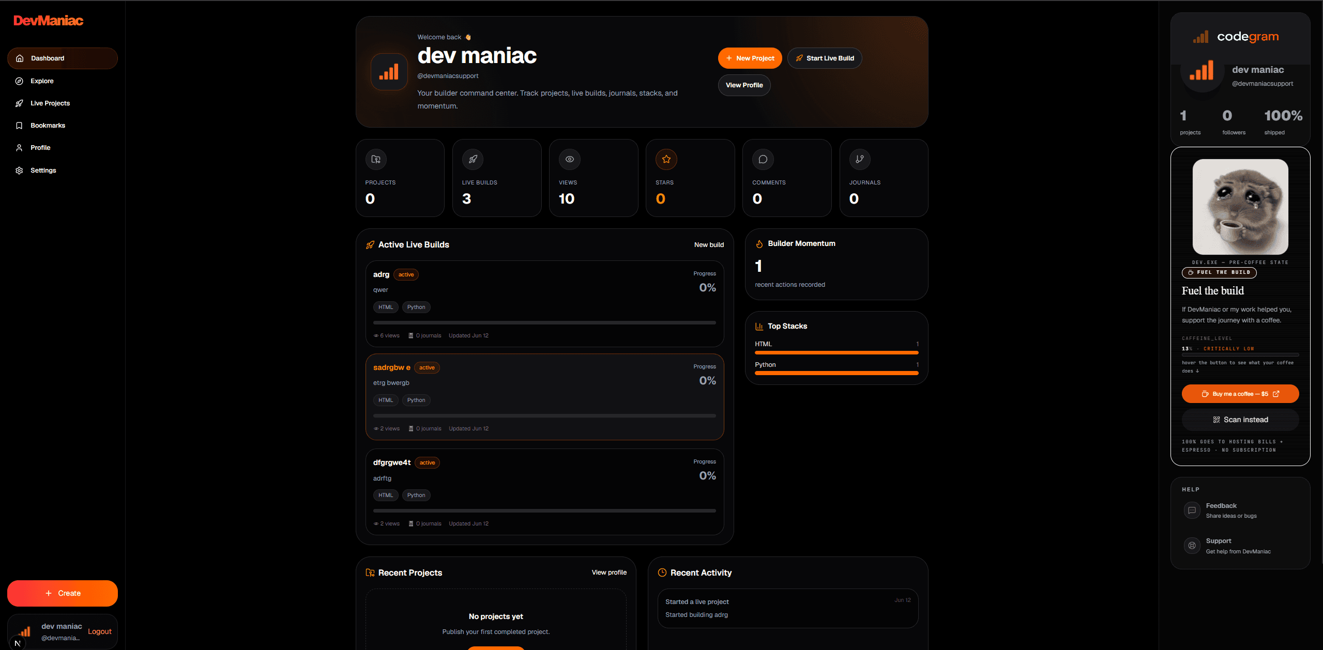Click the Feedback chat icon

point(1192,510)
